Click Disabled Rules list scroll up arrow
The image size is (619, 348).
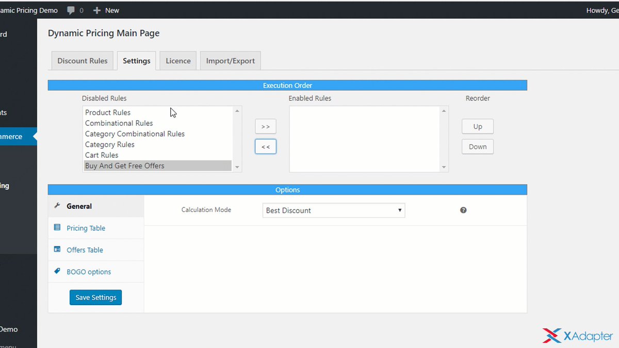point(237,111)
